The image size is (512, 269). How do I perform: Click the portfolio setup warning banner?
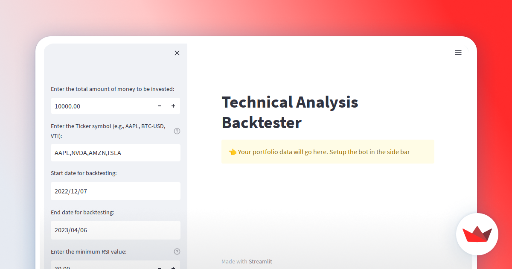pos(328,152)
